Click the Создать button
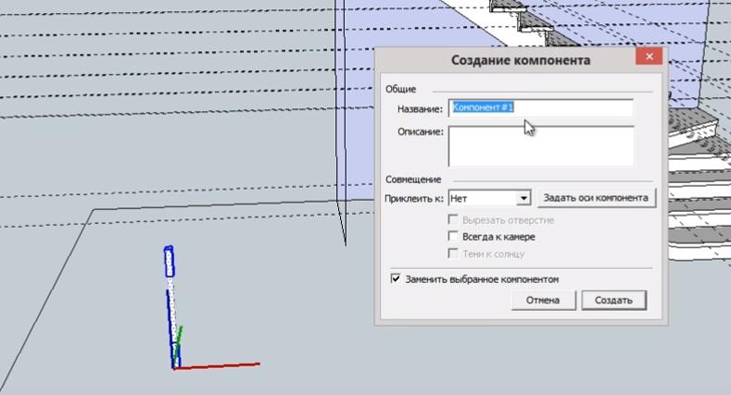This screenshot has width=731, height=395. [613, 301]
